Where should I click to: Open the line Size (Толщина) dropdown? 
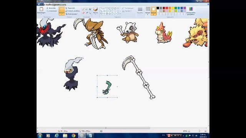140,10
